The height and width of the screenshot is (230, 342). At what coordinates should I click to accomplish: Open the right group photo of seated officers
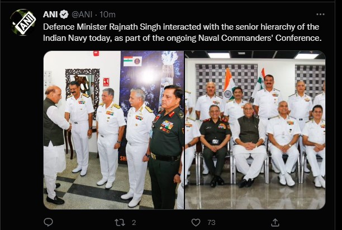[255, 130]
